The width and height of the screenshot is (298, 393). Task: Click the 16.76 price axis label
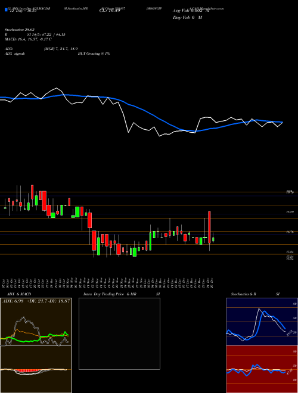290,232
